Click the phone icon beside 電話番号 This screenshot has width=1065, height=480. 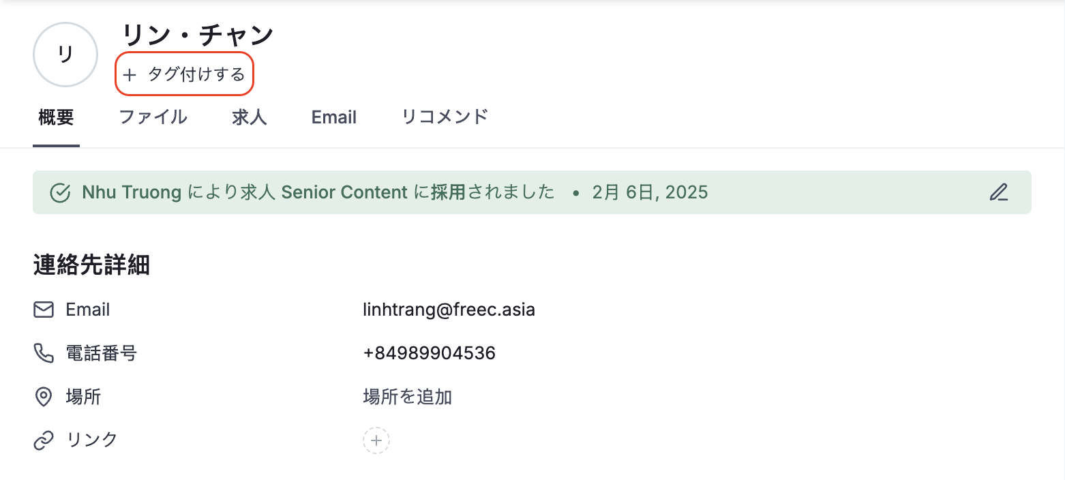[44, 353]
